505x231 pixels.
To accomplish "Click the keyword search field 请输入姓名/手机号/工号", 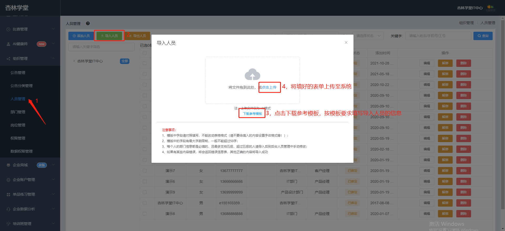I will (x=438, y=36).
